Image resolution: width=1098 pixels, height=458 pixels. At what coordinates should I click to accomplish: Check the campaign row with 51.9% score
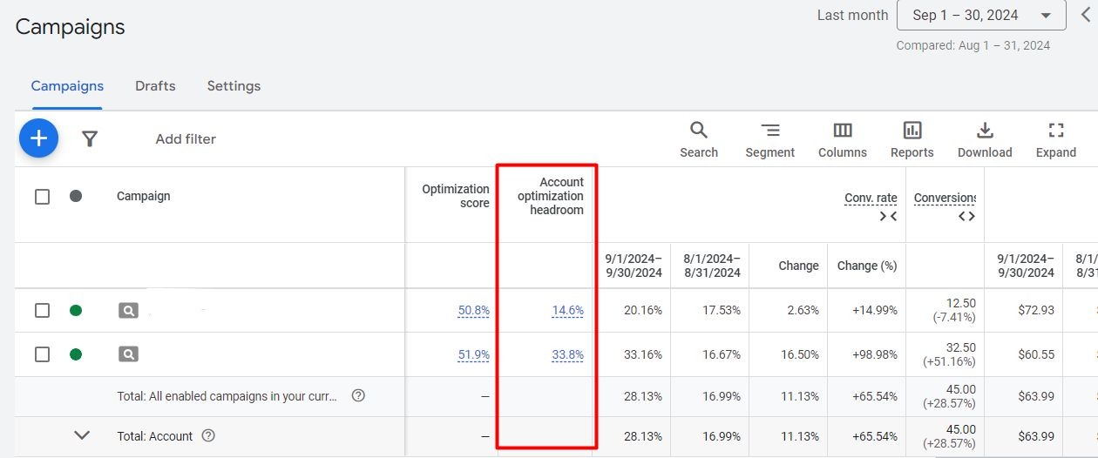(x=42, y=354)
